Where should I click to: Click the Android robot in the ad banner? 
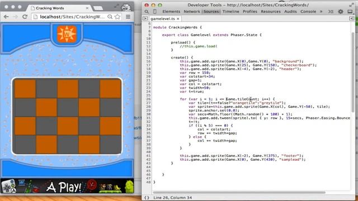(x=129, y=186)
